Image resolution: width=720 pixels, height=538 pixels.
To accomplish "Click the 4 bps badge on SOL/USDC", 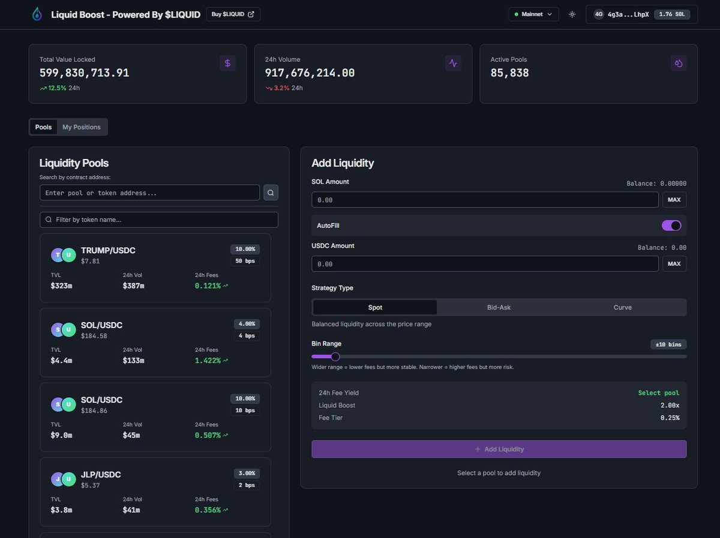I will tap(246, 336).
